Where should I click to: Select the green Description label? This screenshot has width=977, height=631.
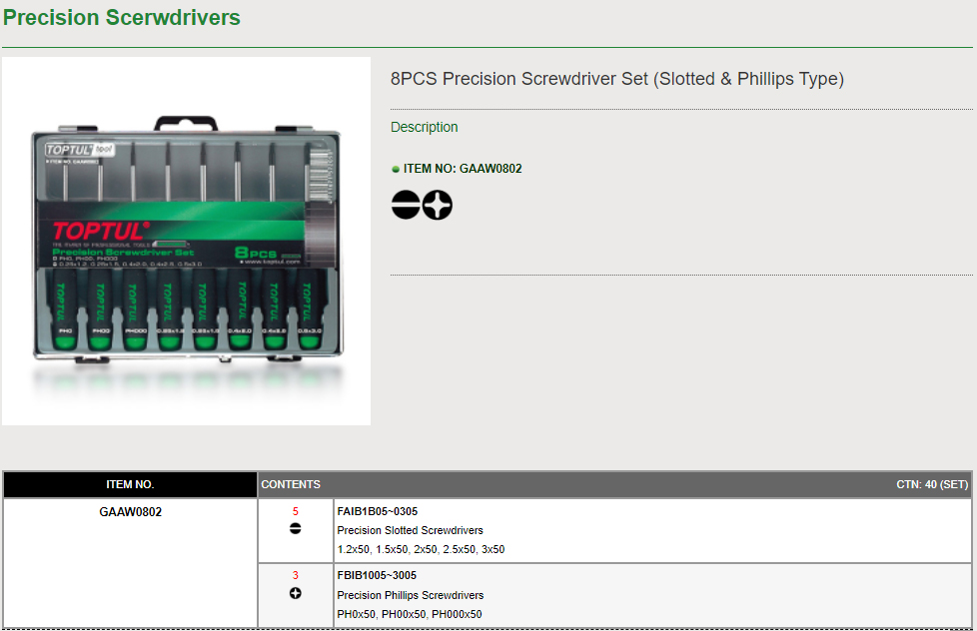(425, 127)
